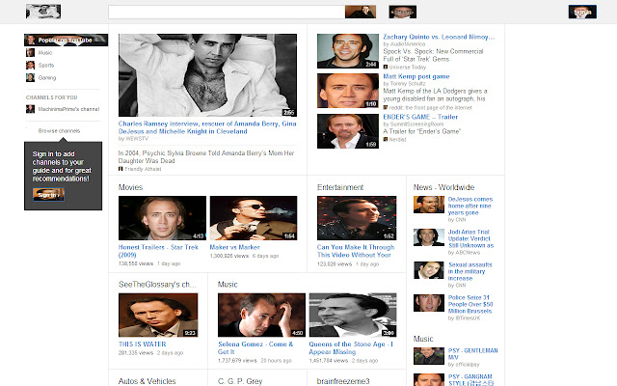This screenshot has height=386, width=617.
Task: Click the site logo in the header
Action: click(x=43, y=12)
